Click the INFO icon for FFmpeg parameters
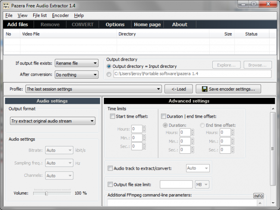The width and height of the screenshot is (280, 210). point(258,196)
